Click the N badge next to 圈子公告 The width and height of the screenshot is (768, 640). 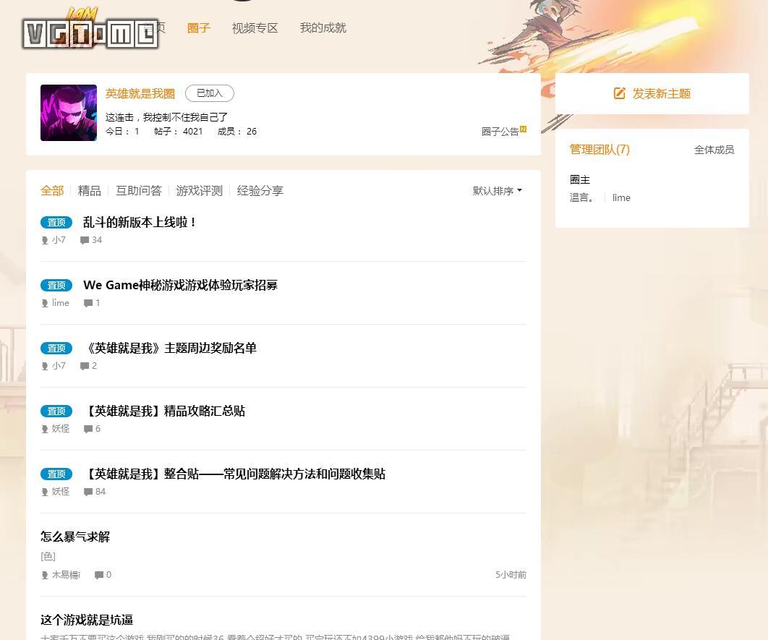(x=523, y=128)
